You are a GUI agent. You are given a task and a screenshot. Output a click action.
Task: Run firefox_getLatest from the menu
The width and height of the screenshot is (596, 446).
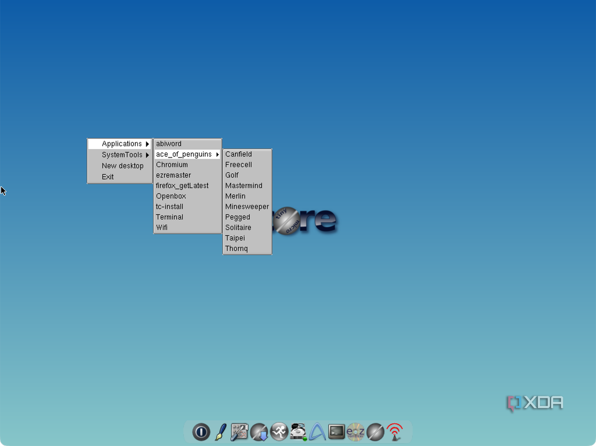tap(188, 185)
